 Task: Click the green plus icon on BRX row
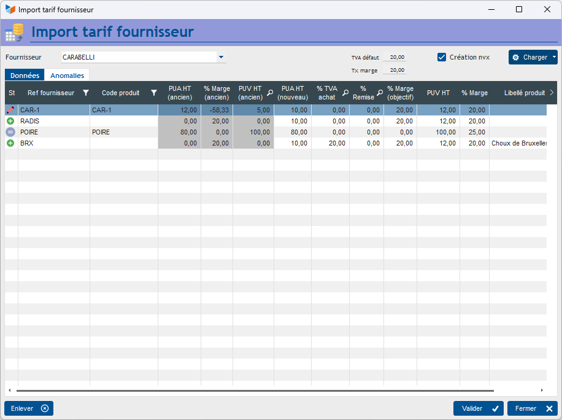(x=10, y=143)
